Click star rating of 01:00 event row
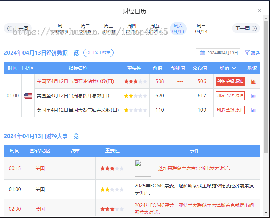This screenshot has width=270, height=218. click(112, 190)
